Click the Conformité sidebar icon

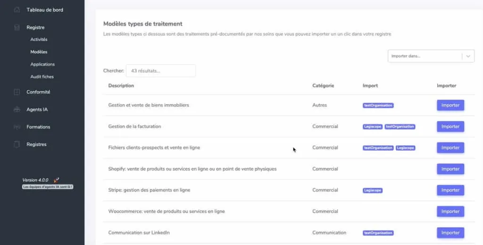(17, 92)
